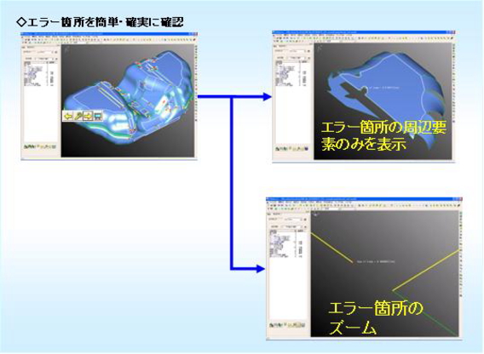Image resolution: width=484 pixels, height=354 pixels.
Task: Click the yellow right-arrow next error icon
Action: point(88,116)
